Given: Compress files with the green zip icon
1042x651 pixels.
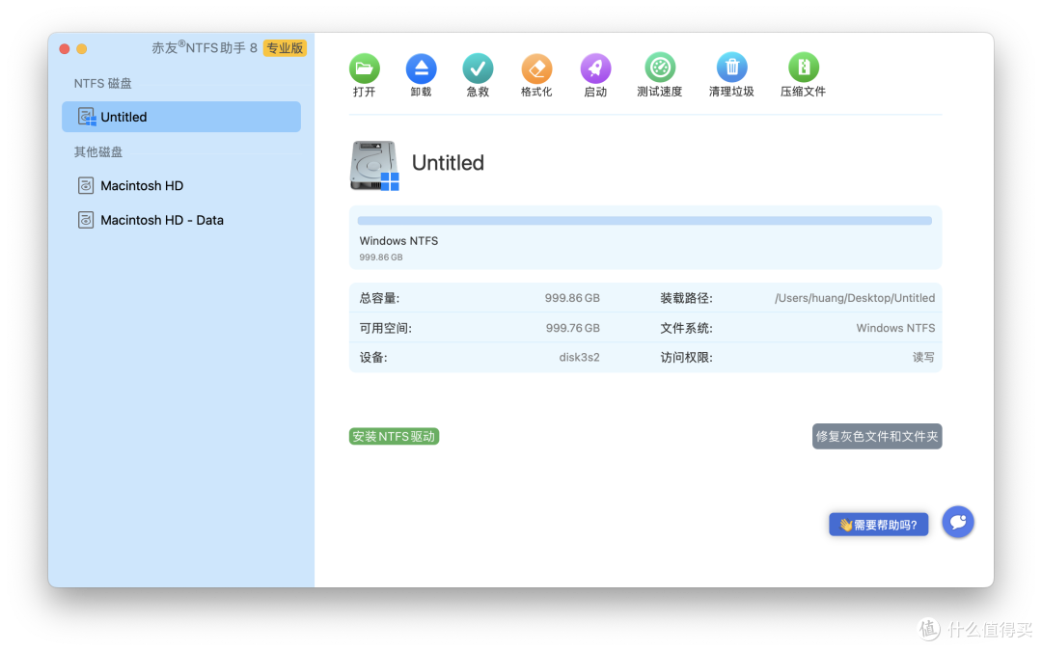Looking at the screenshot, I should click(804, 68).
